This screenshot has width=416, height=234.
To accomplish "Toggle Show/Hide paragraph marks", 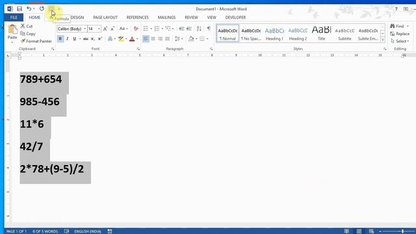I will [x=209, y=29].
